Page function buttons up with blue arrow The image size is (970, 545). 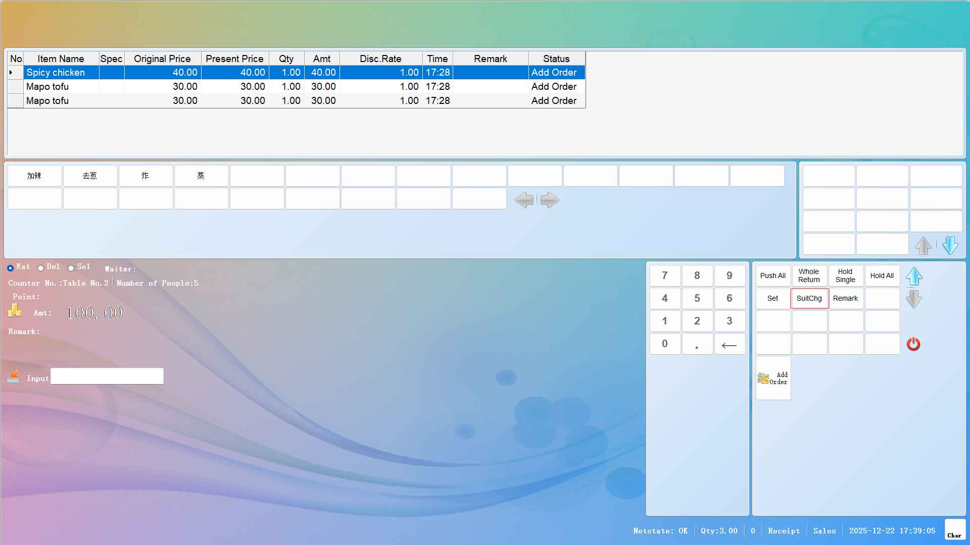click(x=914, y=277)
